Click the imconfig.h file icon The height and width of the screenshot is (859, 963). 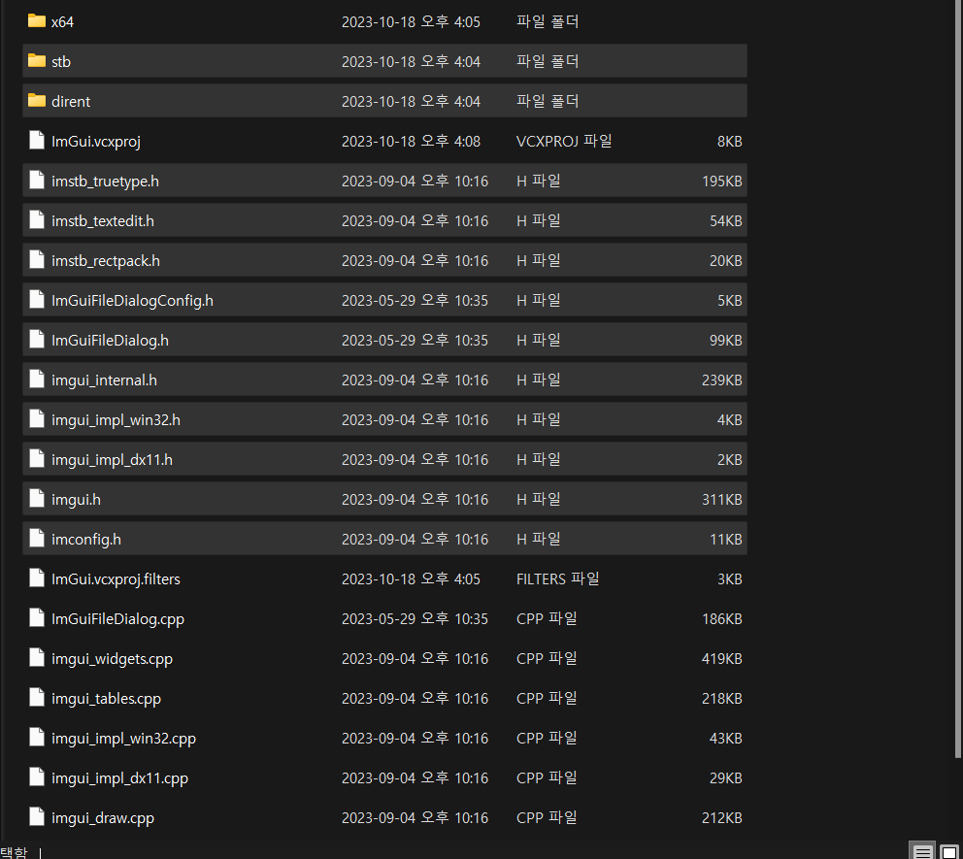point(37,539)
